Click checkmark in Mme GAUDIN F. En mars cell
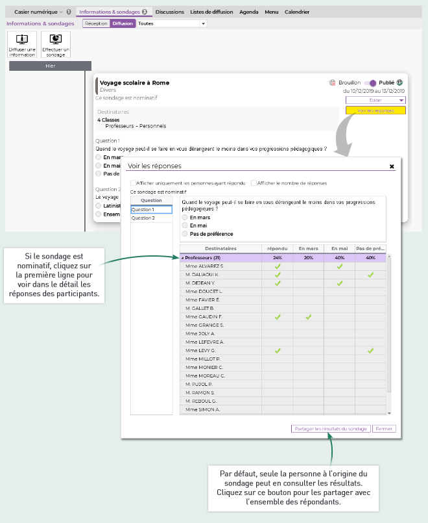The width and height of the screenshot is (428, 523). [x=309, y=317]
